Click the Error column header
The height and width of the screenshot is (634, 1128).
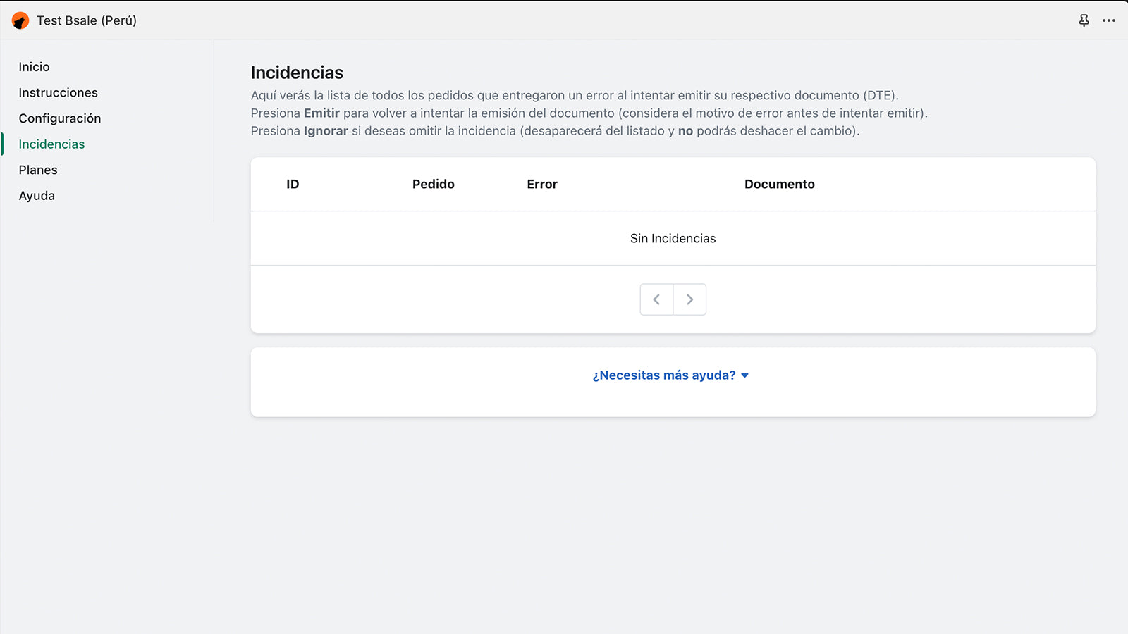[541, 184]
